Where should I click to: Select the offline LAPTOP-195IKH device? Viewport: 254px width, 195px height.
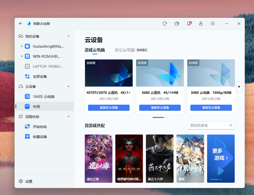point(44,67)
